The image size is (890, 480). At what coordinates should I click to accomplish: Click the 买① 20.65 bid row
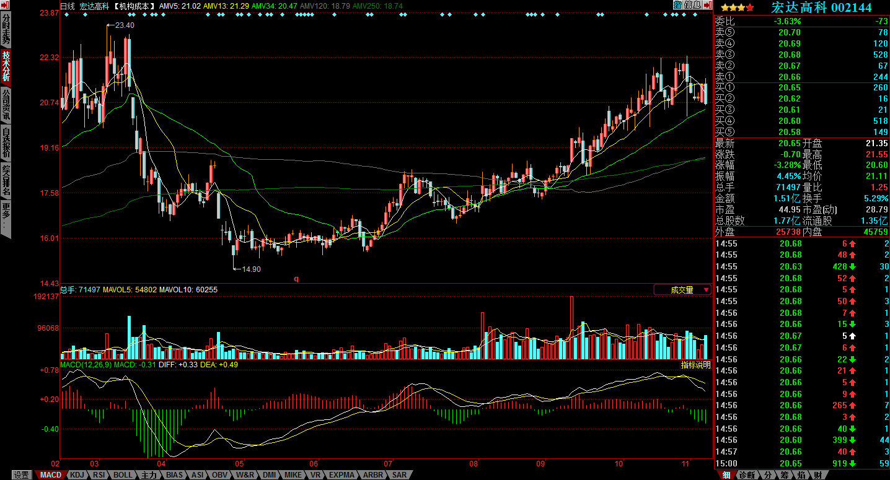point(802,88)
